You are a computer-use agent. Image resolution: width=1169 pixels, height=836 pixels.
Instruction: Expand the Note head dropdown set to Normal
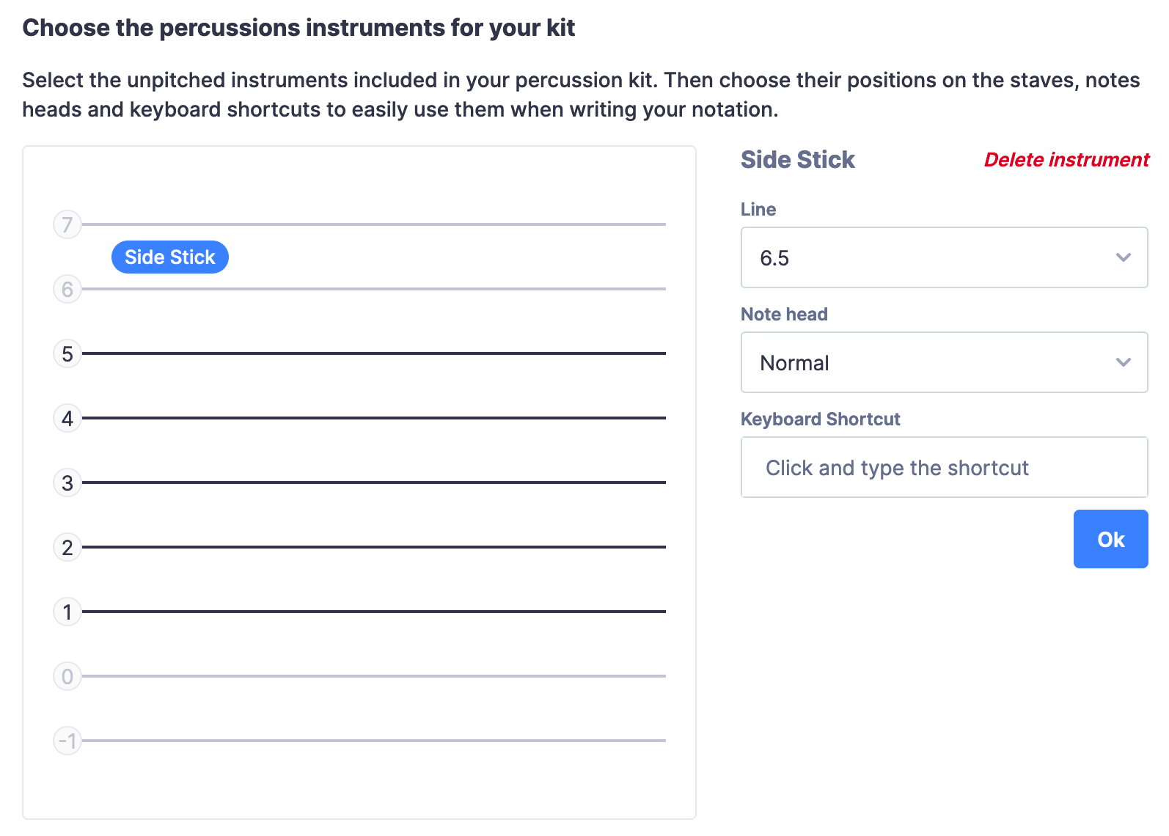click(x=945, y=362)
